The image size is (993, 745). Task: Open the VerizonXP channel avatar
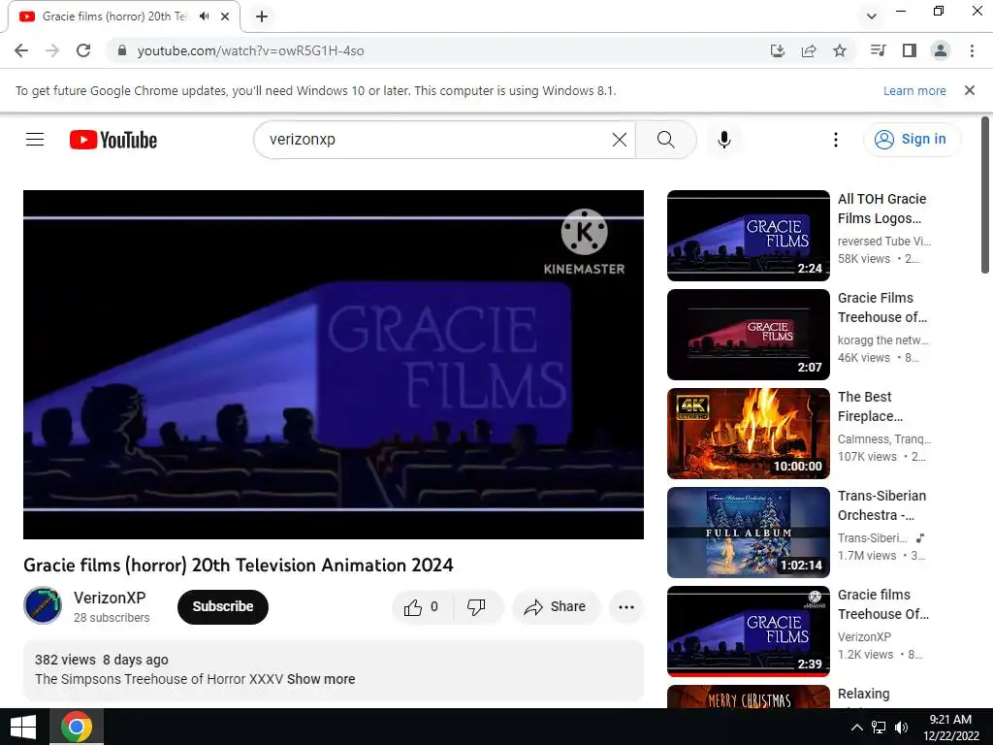[43, 605]
